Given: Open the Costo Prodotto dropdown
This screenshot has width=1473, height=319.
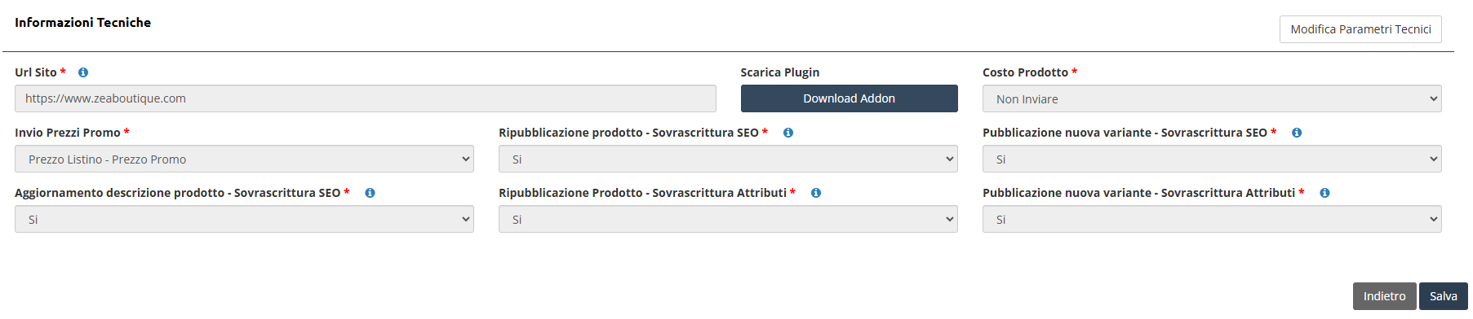Looking at the screenshot, I should coord(1212,98).
